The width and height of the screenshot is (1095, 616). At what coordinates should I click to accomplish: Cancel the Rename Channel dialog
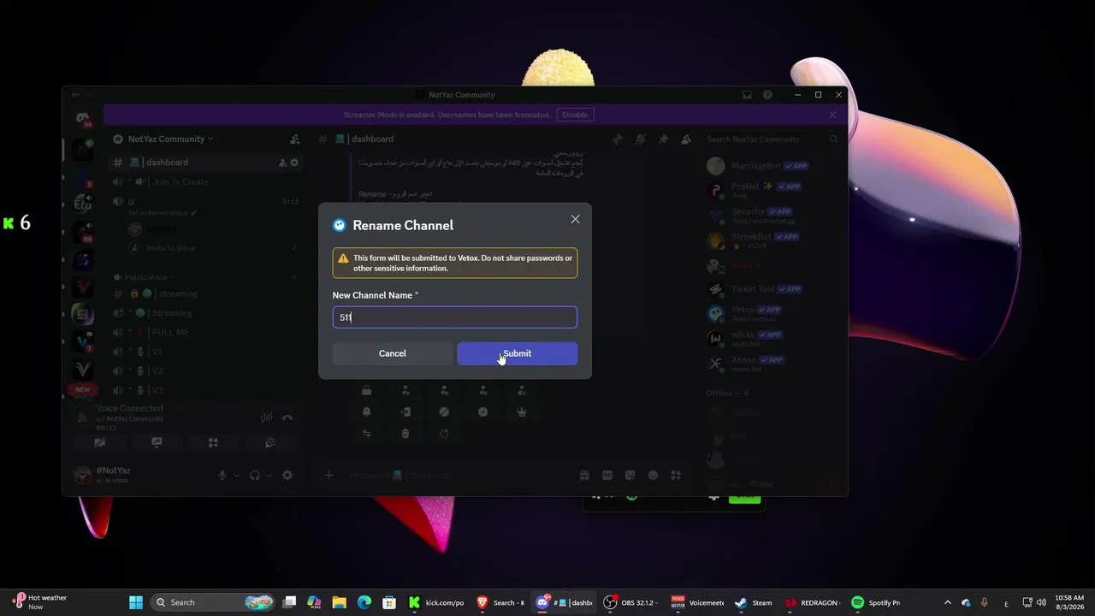click(x=393, y=353)
